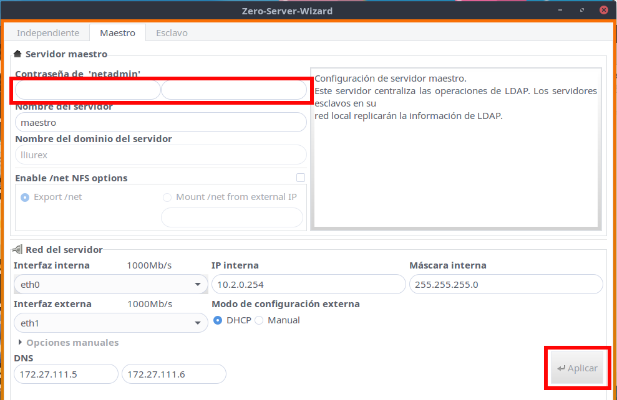Screen dimensions: 617x400
Task: Click the netadmin password confirmation field
Action: pyautogui.click(x=234, y=91)
